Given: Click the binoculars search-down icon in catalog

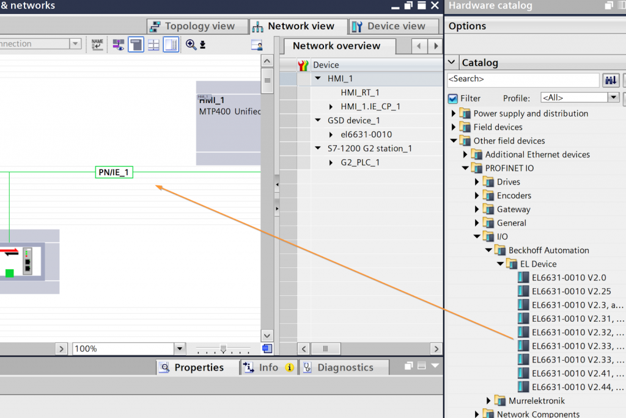Looking at the screenshot, I should click(611, 80).
